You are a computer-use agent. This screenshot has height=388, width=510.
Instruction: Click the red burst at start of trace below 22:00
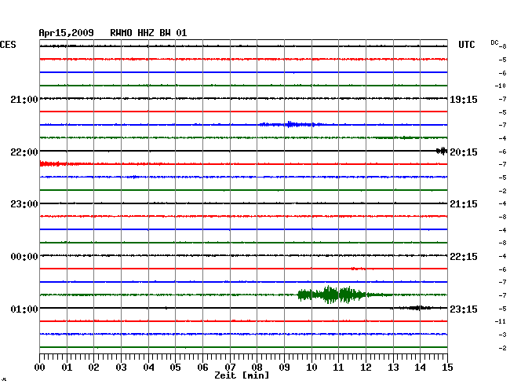(53, 163)
